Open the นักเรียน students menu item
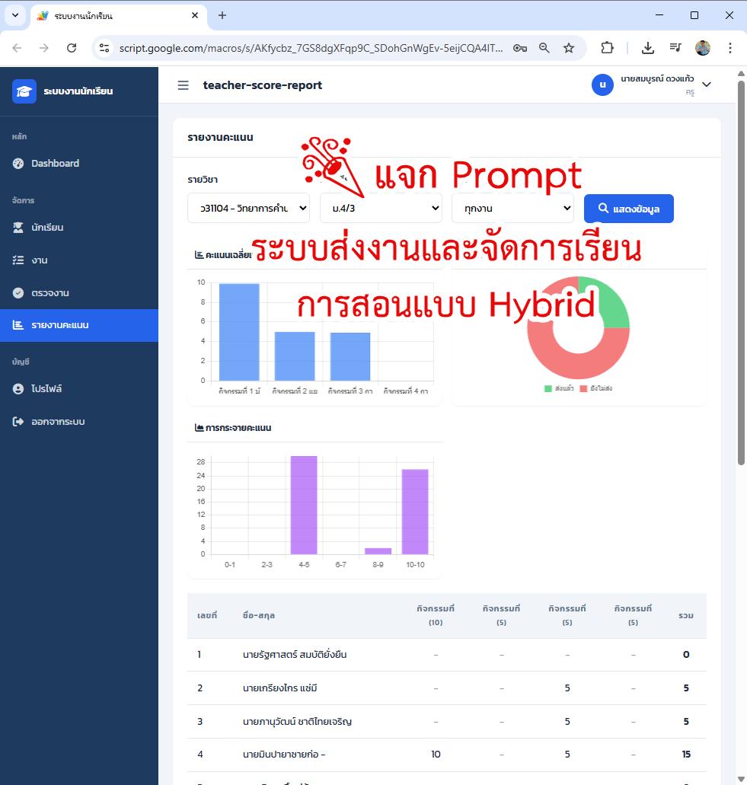This screenshot has width=747, height=785. (x=79, y=228)
